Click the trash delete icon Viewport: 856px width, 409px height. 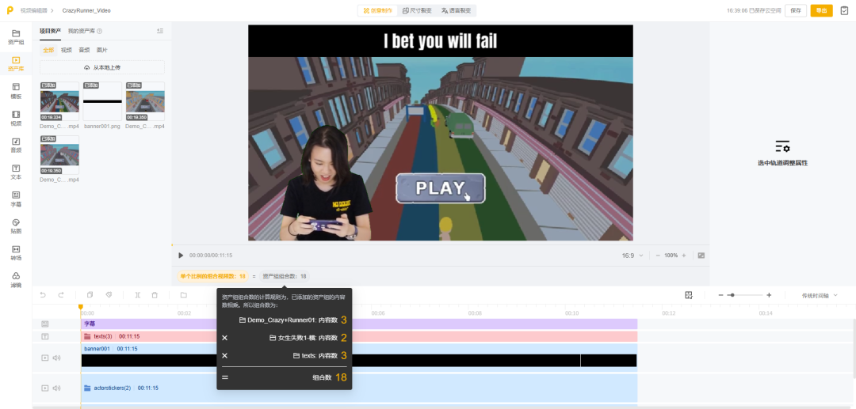[x=155, y=295]
